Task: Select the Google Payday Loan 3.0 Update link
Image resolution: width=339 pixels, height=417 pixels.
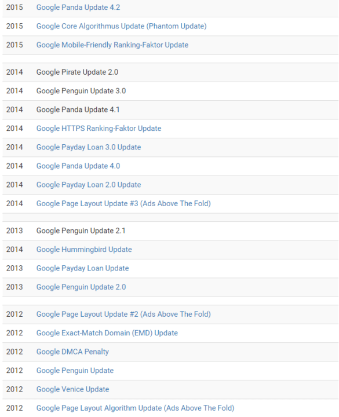Action: point(89,147)
